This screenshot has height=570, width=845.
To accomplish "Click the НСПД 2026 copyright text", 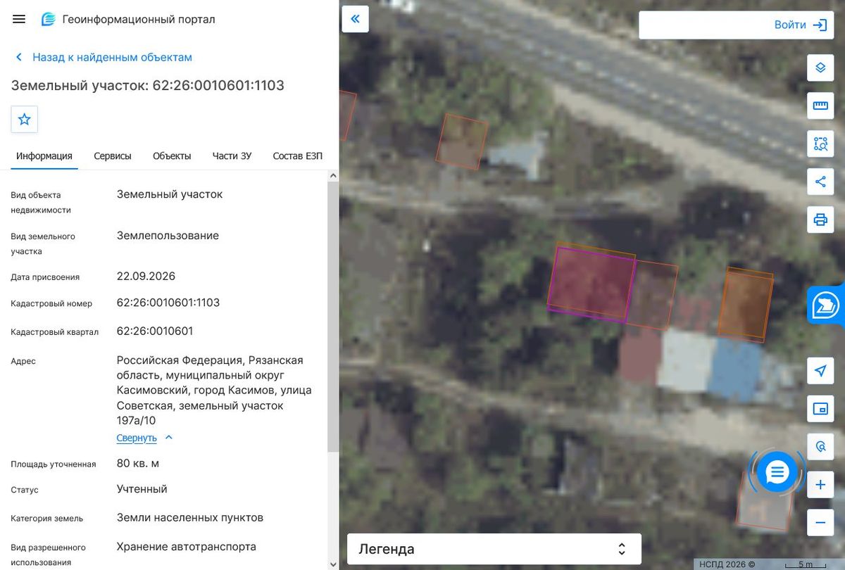I will [727, 564].
